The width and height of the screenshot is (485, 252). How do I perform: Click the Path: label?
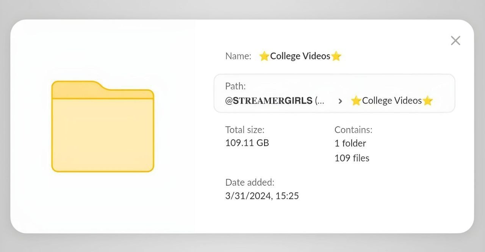(235, 86)
